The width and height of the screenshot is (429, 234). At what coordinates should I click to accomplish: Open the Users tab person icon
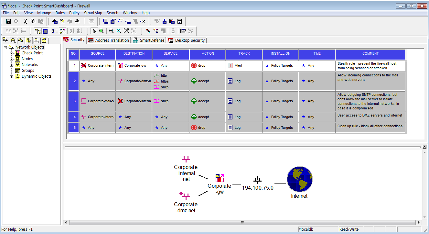[x=36, y=40]
